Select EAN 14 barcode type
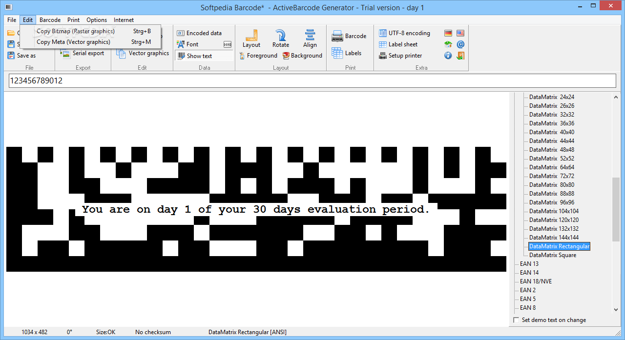This screenshot has height=340, width=625. point(529,273)
